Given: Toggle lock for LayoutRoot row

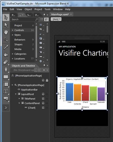Looking at the screenshot, I should pos(47,94).
